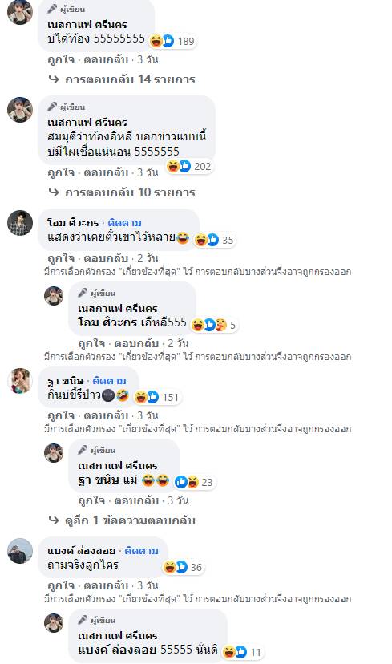Viewport: 392px width, 664px height.
Task: Follow ฐา ขนิษ via ติดตาม link
Action: (109, 381)
